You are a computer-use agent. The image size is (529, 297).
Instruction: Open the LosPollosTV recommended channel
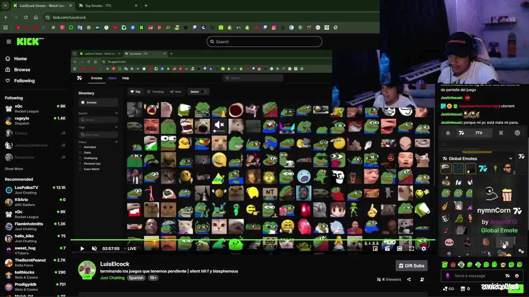(x=35, y=190)
